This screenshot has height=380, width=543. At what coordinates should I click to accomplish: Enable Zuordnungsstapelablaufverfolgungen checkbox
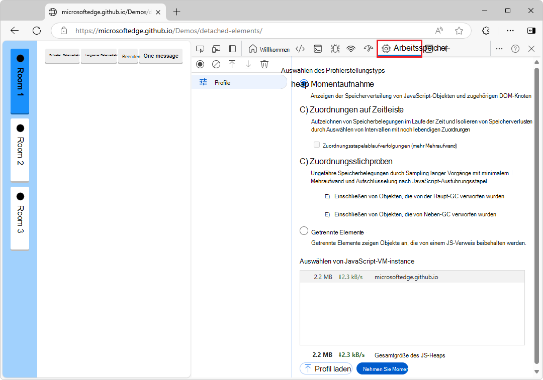(317, 144)
